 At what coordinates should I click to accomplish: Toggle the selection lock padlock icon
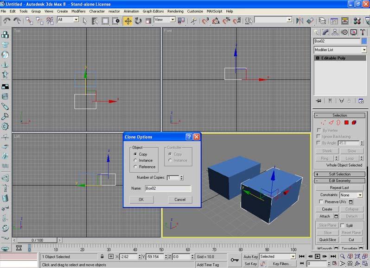coord(102,256)
